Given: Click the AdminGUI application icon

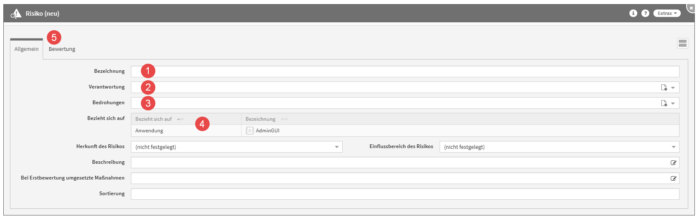Looking at the screenshot, I should click(250, 131).
